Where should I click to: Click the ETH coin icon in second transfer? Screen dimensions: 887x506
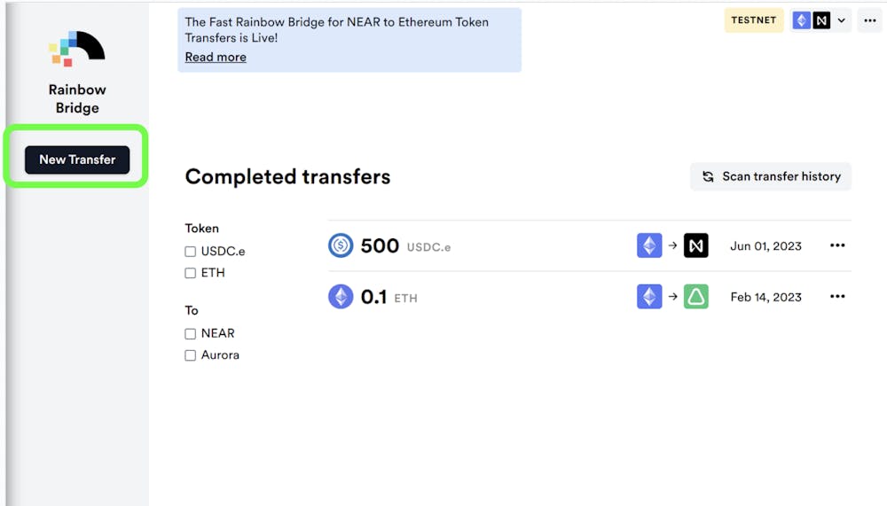coord(341,296)
